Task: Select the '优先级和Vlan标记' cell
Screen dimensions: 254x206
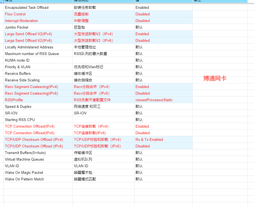Action: [x=104, y=67]
